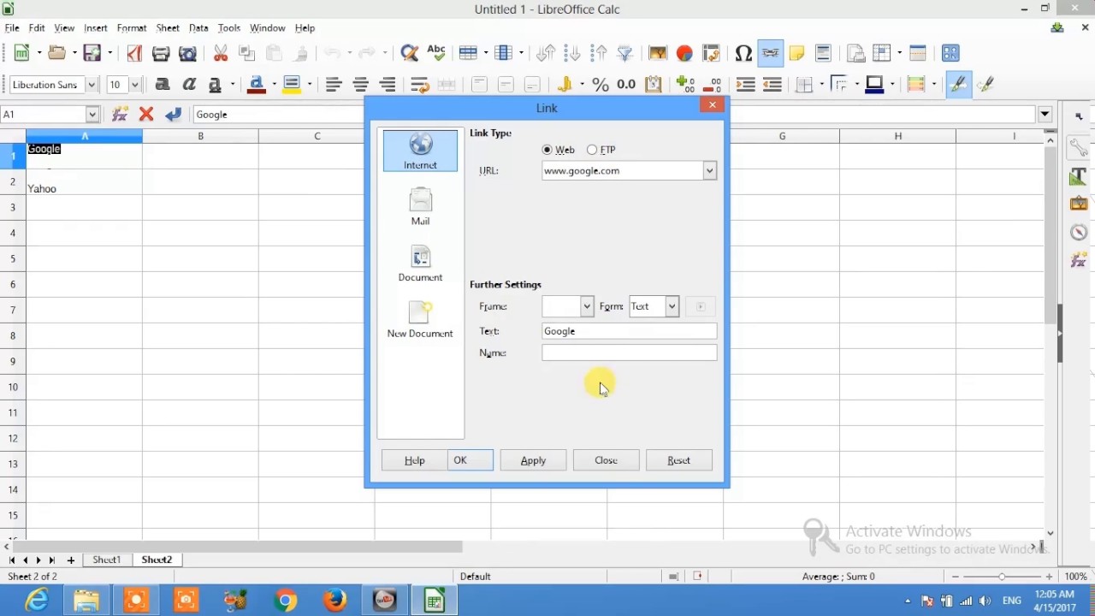Image resolution: width=1095 pixels, height=616 pixels.
Task: Open the font color dropdown arrow
Action: point(273,85)
